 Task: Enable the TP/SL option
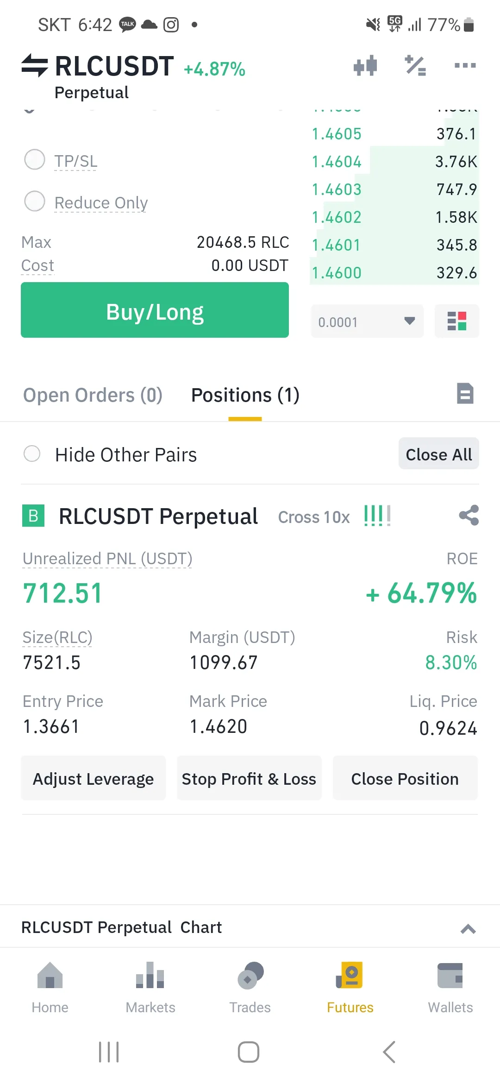(x=35, y=160)
